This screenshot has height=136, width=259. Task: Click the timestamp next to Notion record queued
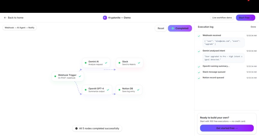251,78
